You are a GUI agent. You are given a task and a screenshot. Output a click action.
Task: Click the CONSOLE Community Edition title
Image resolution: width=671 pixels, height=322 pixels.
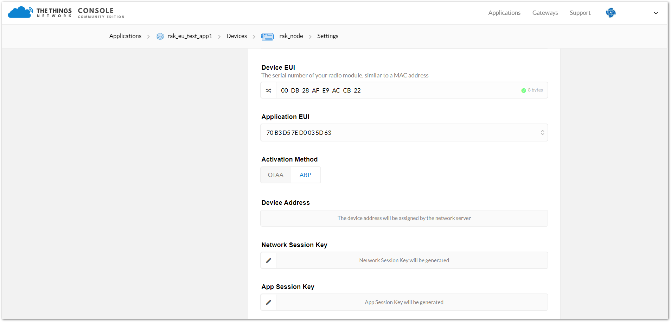pyautogui.click(x=101, y=13)
